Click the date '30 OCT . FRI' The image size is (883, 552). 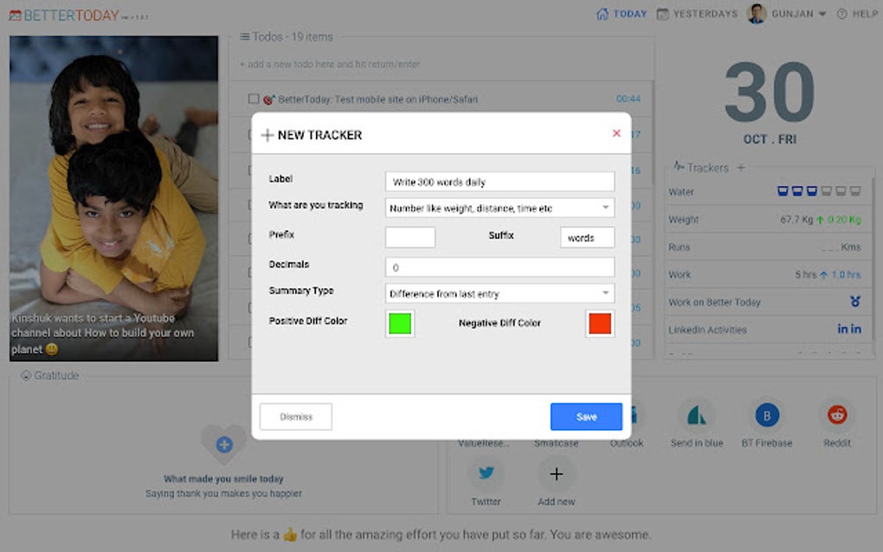tap(770, 103)
